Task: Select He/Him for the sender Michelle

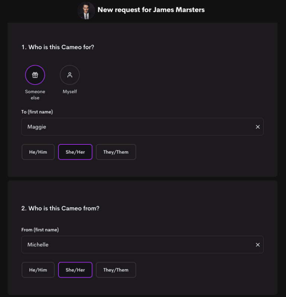Action: click(x=38, y=270)
